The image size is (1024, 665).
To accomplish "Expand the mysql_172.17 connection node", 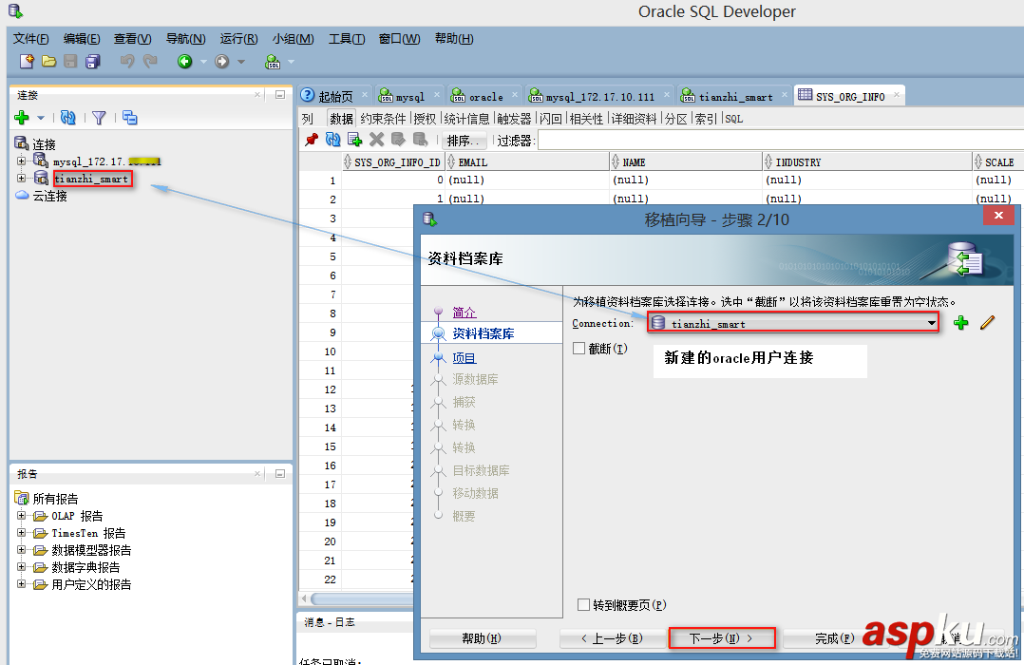I will (x=22, y=161).
